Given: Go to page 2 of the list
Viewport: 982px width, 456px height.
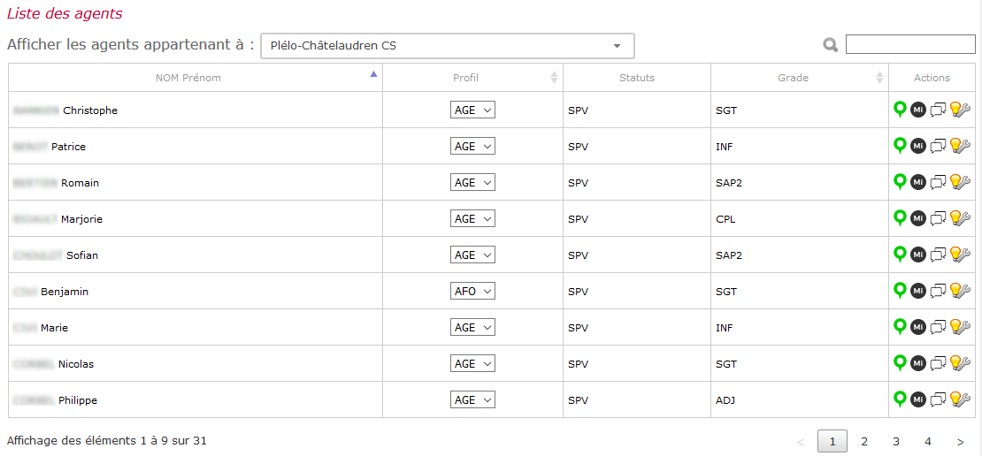Looking at the screenshot, I should pos(864,442).
